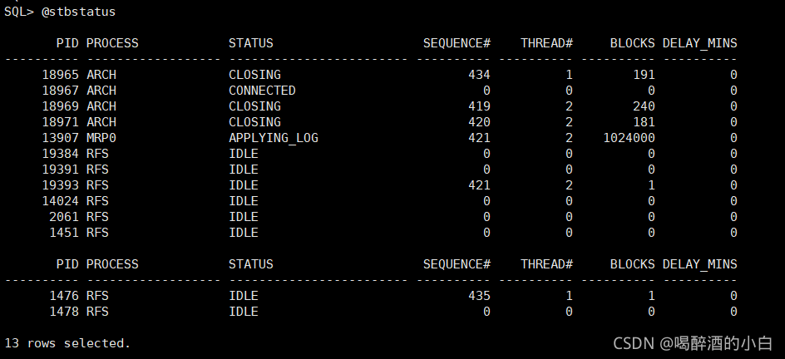Click sequence number 419
The image size is (785, 359).
(x=479, y=106)
